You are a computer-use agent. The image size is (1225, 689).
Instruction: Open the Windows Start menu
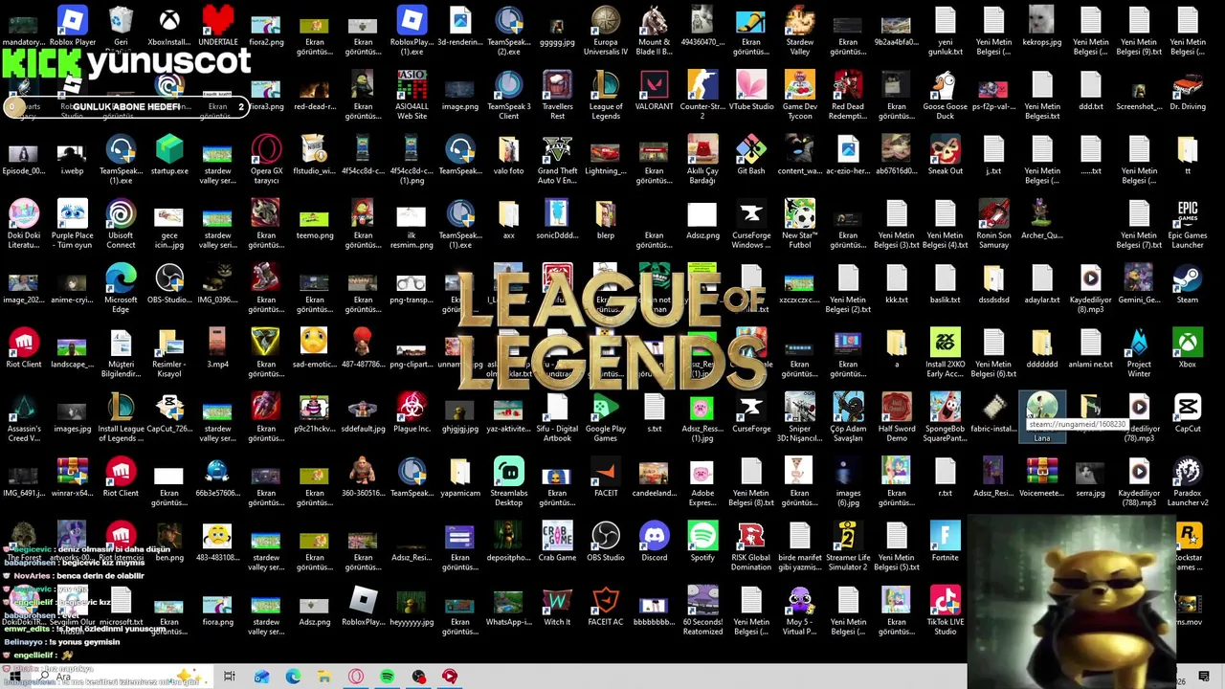[x=15, y=677]
